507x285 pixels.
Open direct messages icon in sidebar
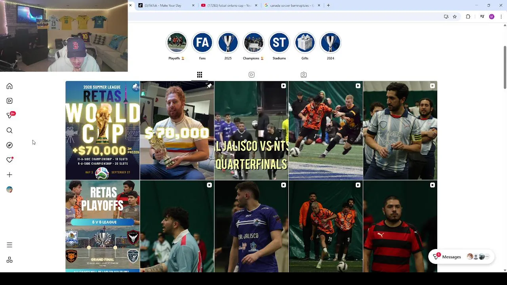(x=10, y=116)
